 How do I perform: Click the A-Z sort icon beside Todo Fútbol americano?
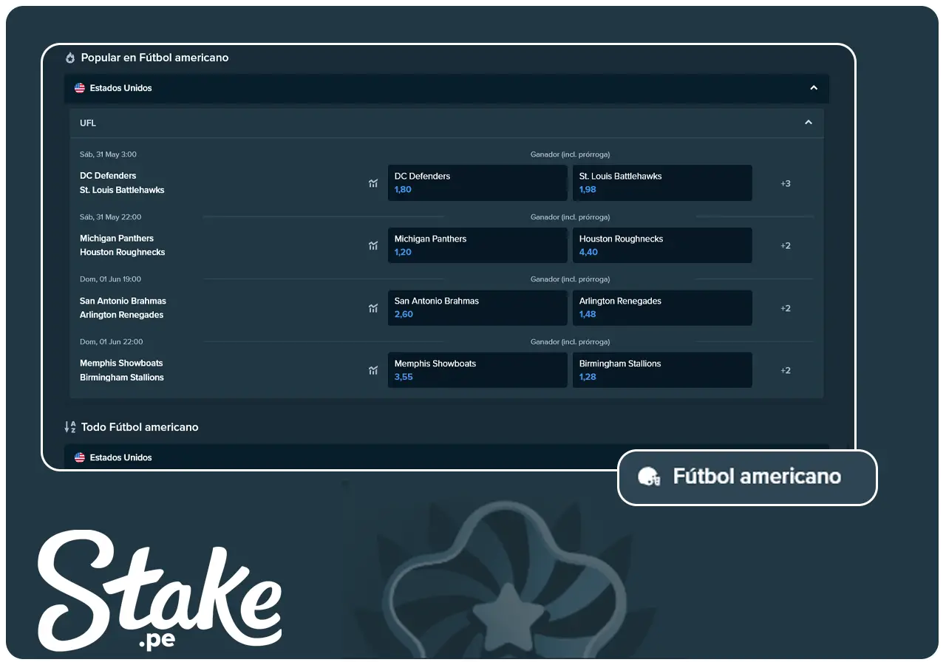(x=70, y=427)
